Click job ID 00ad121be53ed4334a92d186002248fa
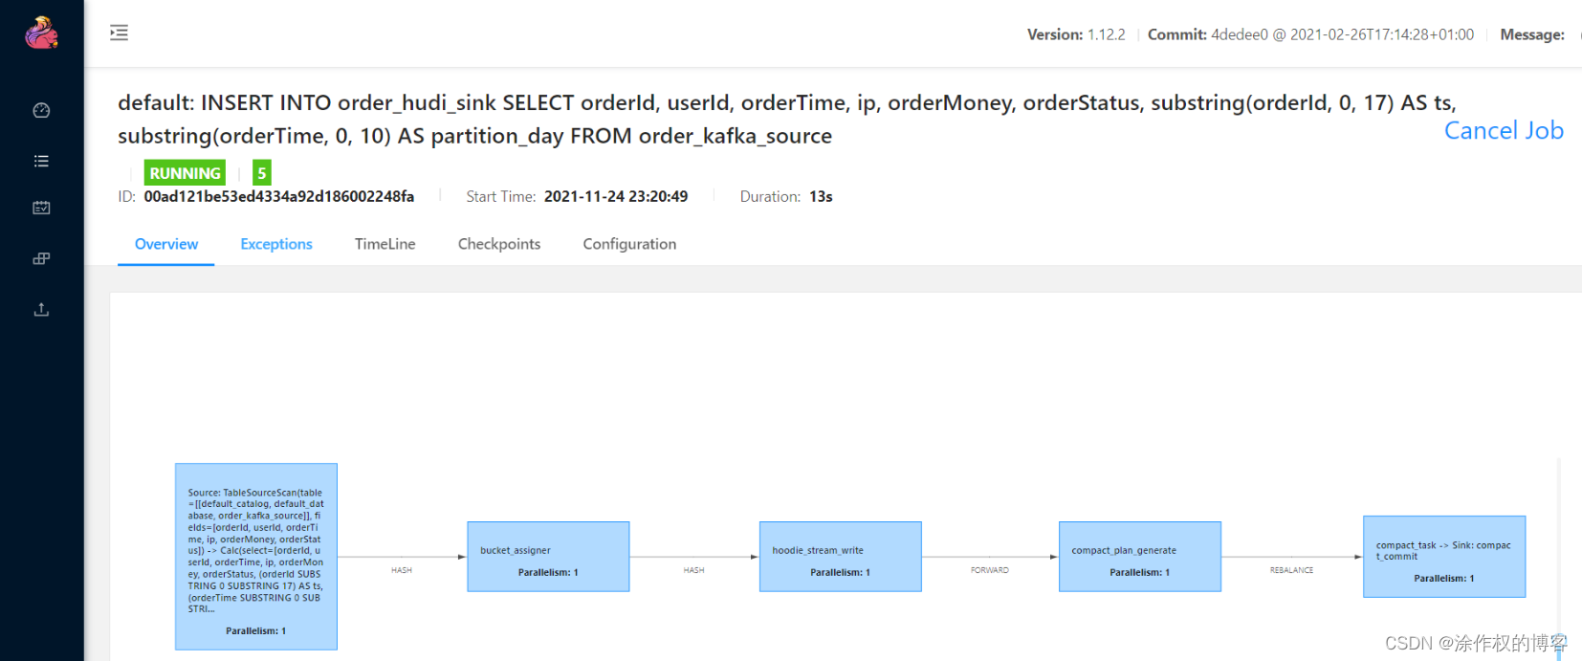This screenshot has width=1582, height=661. click(279, 196)
